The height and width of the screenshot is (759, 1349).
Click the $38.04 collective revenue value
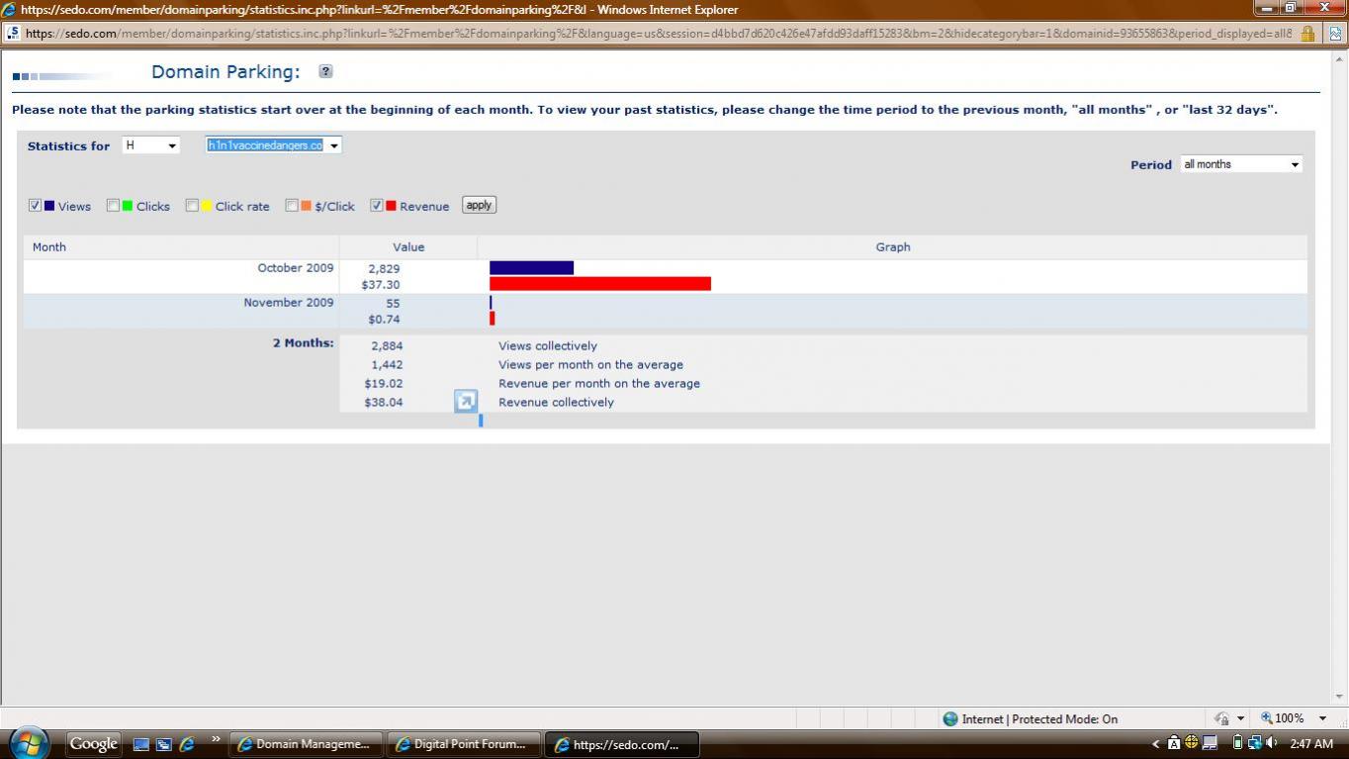[384, 403]
